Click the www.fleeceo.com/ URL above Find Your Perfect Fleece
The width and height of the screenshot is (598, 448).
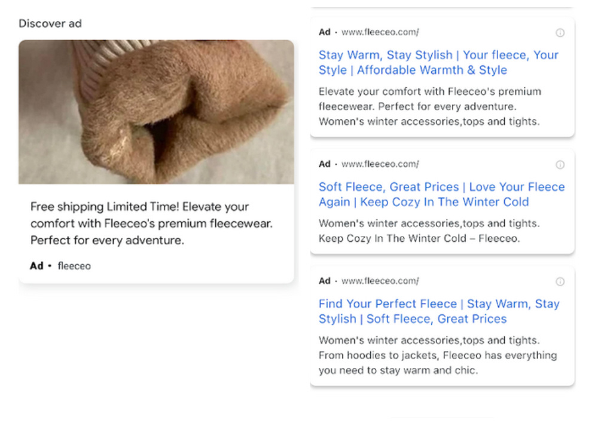(x=380, y=281)
